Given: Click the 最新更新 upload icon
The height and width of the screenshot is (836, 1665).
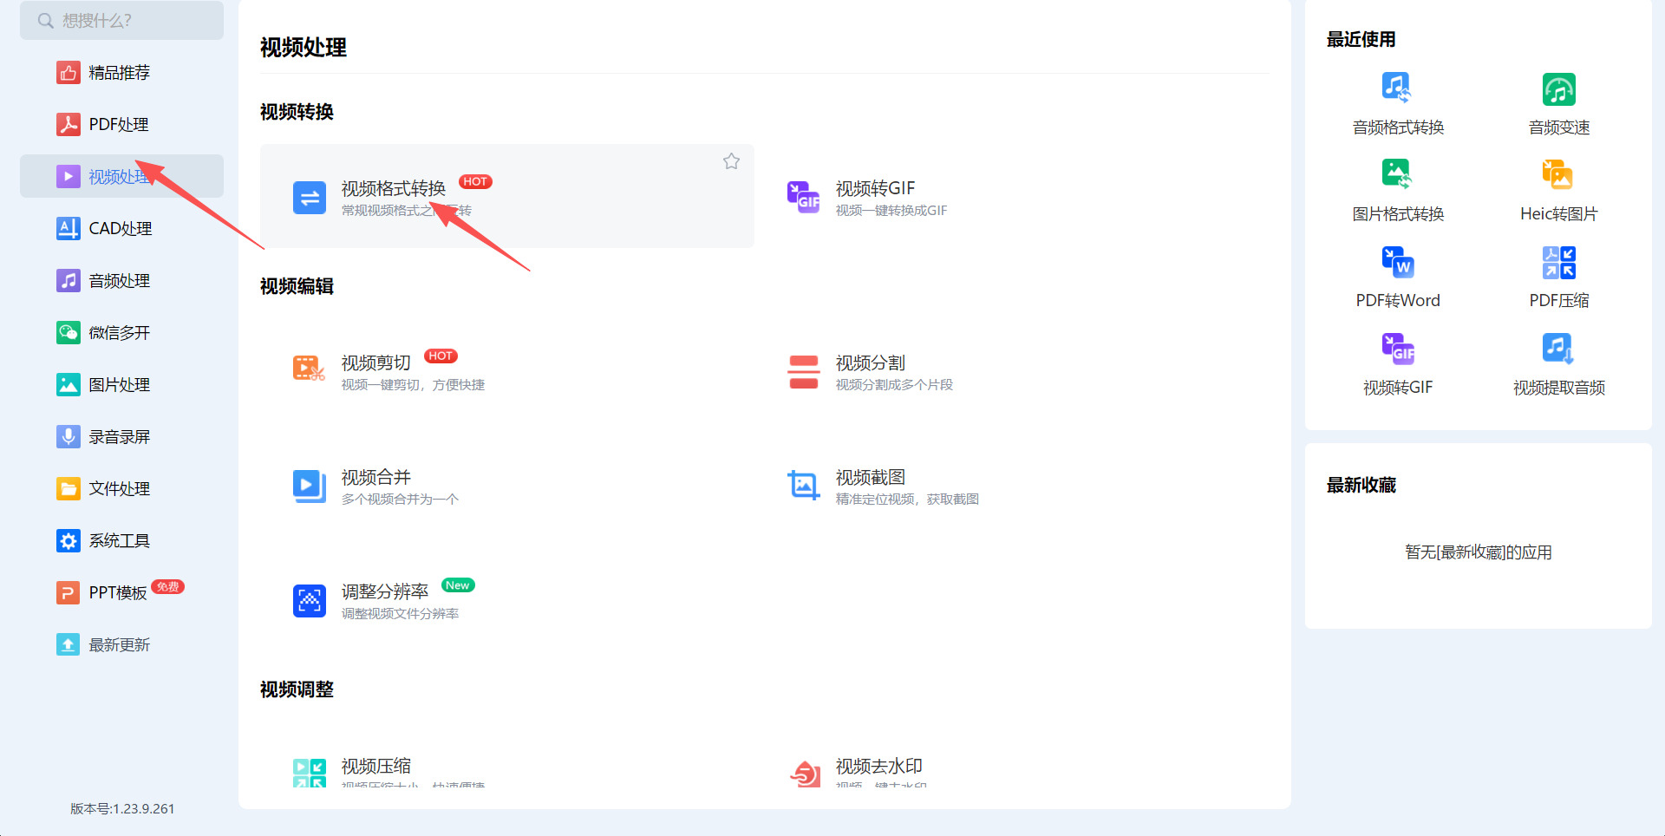Looking at the screenshot, I should click(x=69, y=644).
